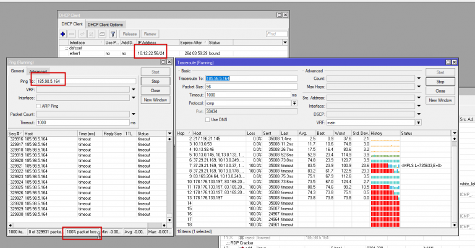Click the Timeout field in Ping window

point(83,122)
